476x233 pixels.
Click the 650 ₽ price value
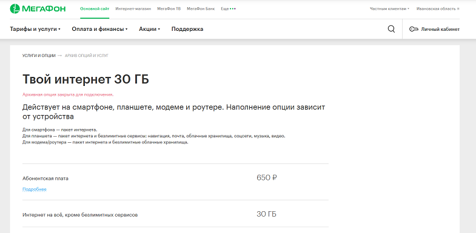267,177
